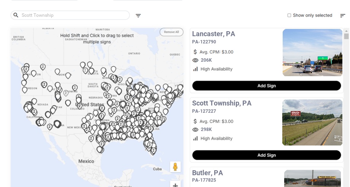
Task: Open the Scott Township billboard photo
Action: click(x=312, y=122)
